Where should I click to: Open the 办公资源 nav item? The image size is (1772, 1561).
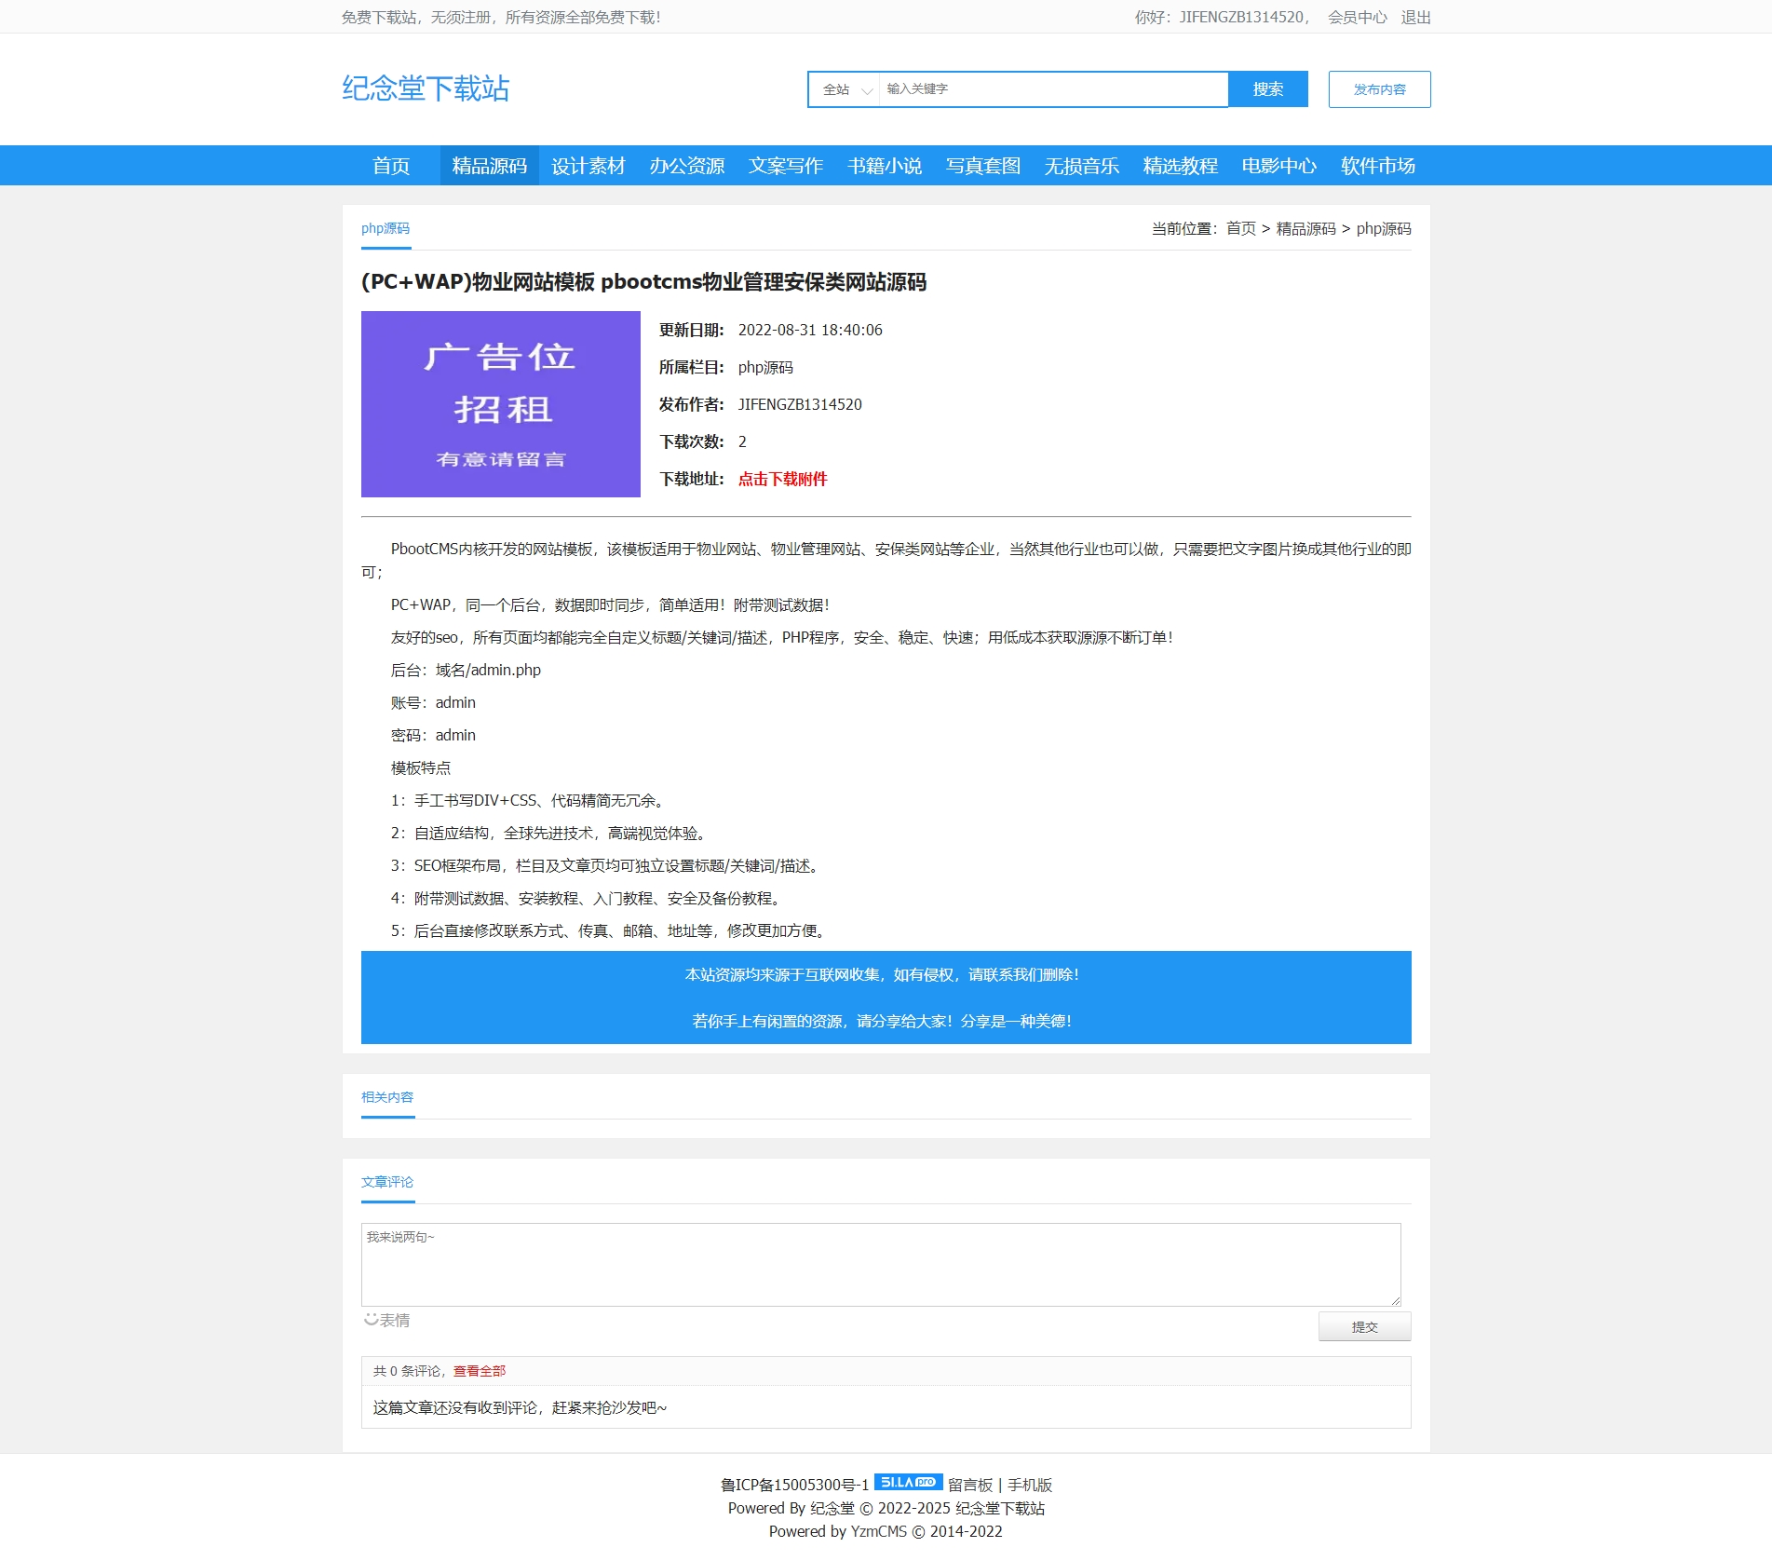tap(687, 166)
